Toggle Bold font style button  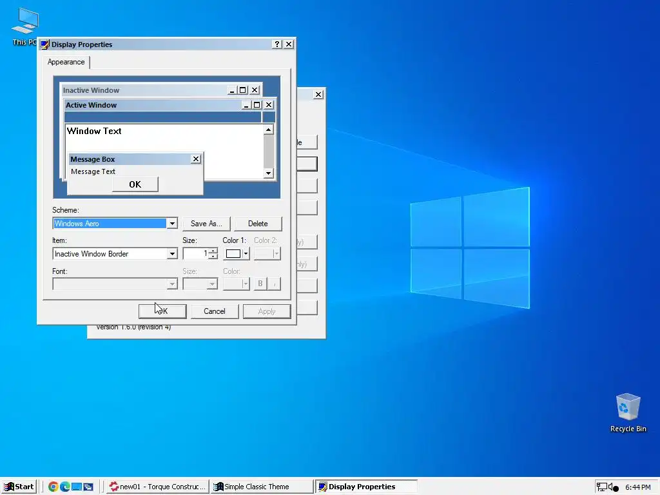click(x=260, y=284)
